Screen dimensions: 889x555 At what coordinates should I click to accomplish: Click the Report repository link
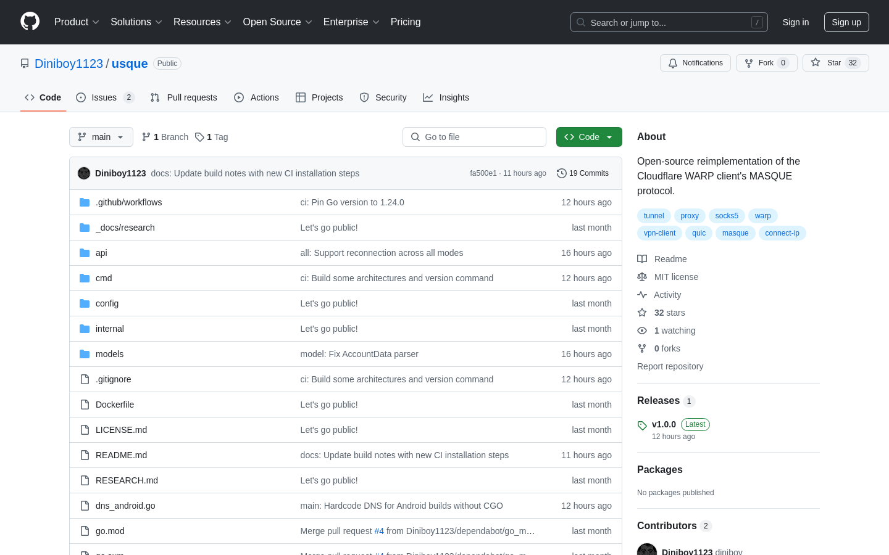click(x=670, y=366)
